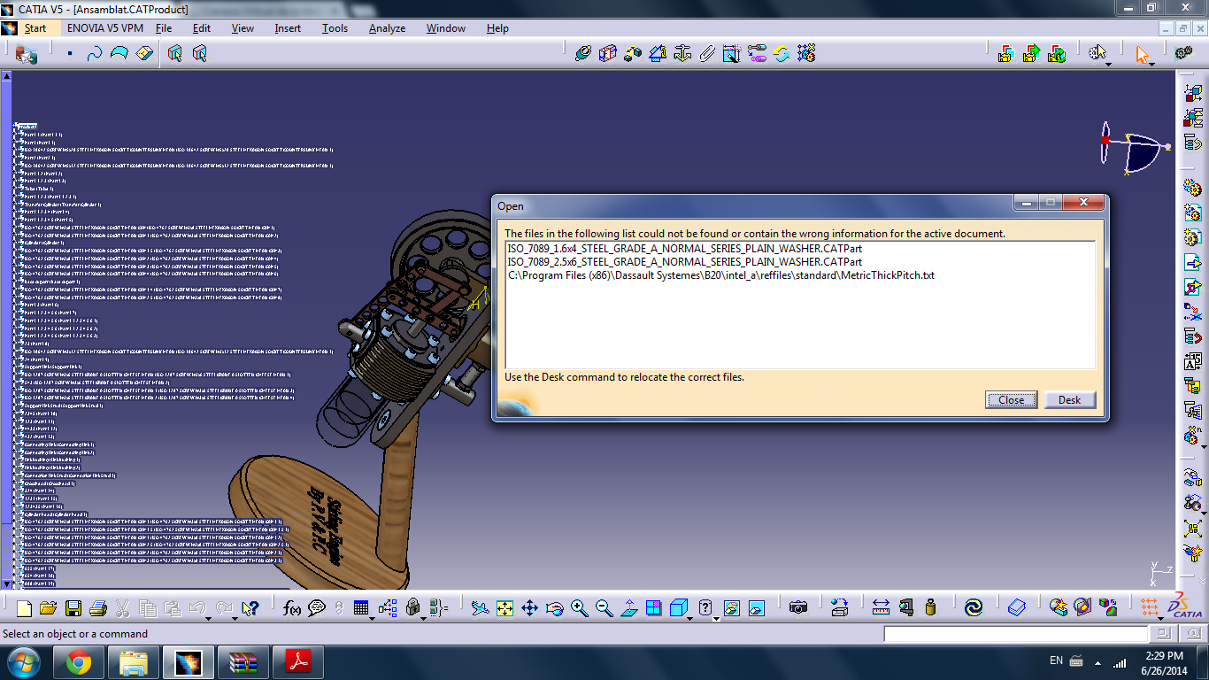The width and height of the screenshot is (1209, 680).
Task: Click the What's This help icon
Action: click(x=250, y=608)
